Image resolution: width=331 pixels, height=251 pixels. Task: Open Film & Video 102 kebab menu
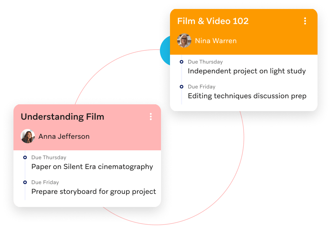pos(305,21)
